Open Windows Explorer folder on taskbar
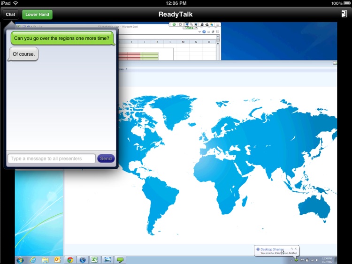Viewport: 352px width, 264px height. [45, 260]
